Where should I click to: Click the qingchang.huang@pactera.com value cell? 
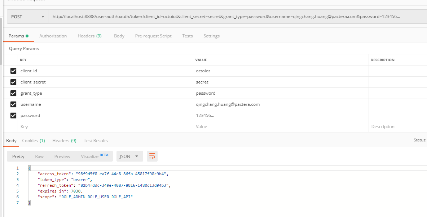[x=281, y=104]
